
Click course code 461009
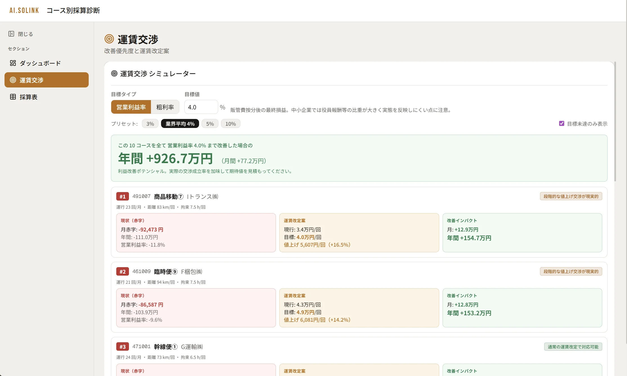141,271
